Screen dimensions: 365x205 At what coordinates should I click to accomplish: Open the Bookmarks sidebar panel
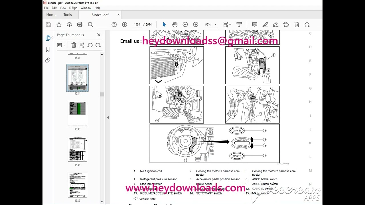click(x=48, y=49)
